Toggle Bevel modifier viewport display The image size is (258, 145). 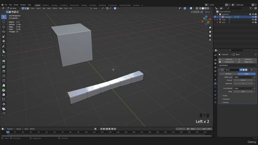[243, 70]
